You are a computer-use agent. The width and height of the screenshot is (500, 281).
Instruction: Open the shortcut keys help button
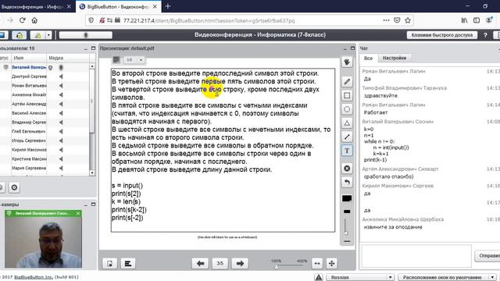pyautogui.click(x=441, y=35)
